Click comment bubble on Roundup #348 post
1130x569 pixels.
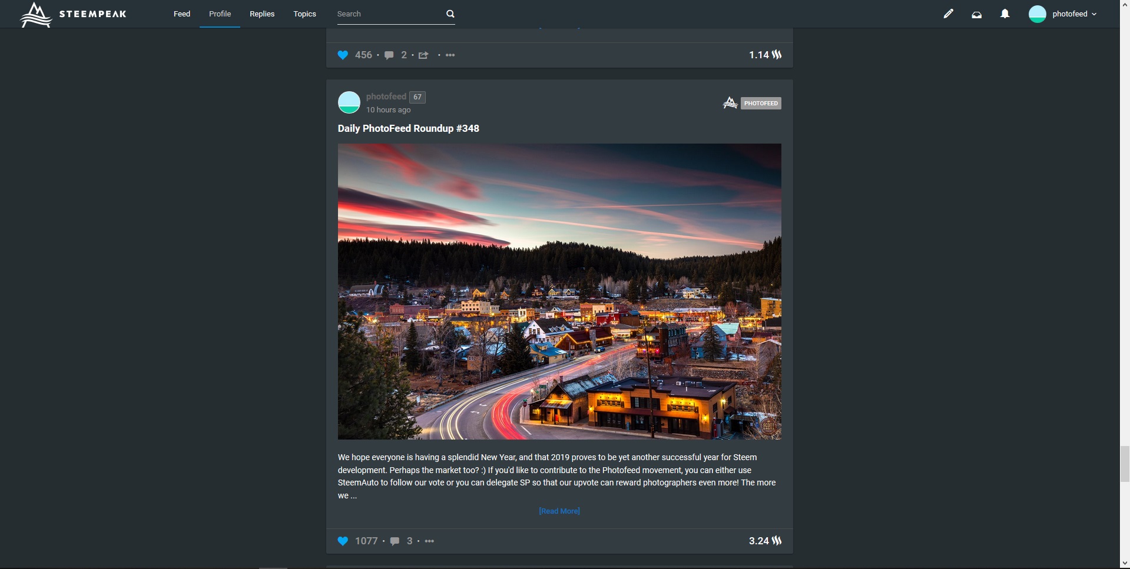[395, 541]
